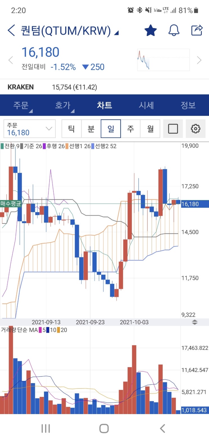Viewport: 209px width, 442px height.
Task: Tap the Bluetooth status icon
Action: coord(140,10)
